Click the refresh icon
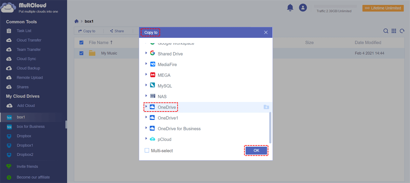The image size is (410, 183). click(402, 31)
